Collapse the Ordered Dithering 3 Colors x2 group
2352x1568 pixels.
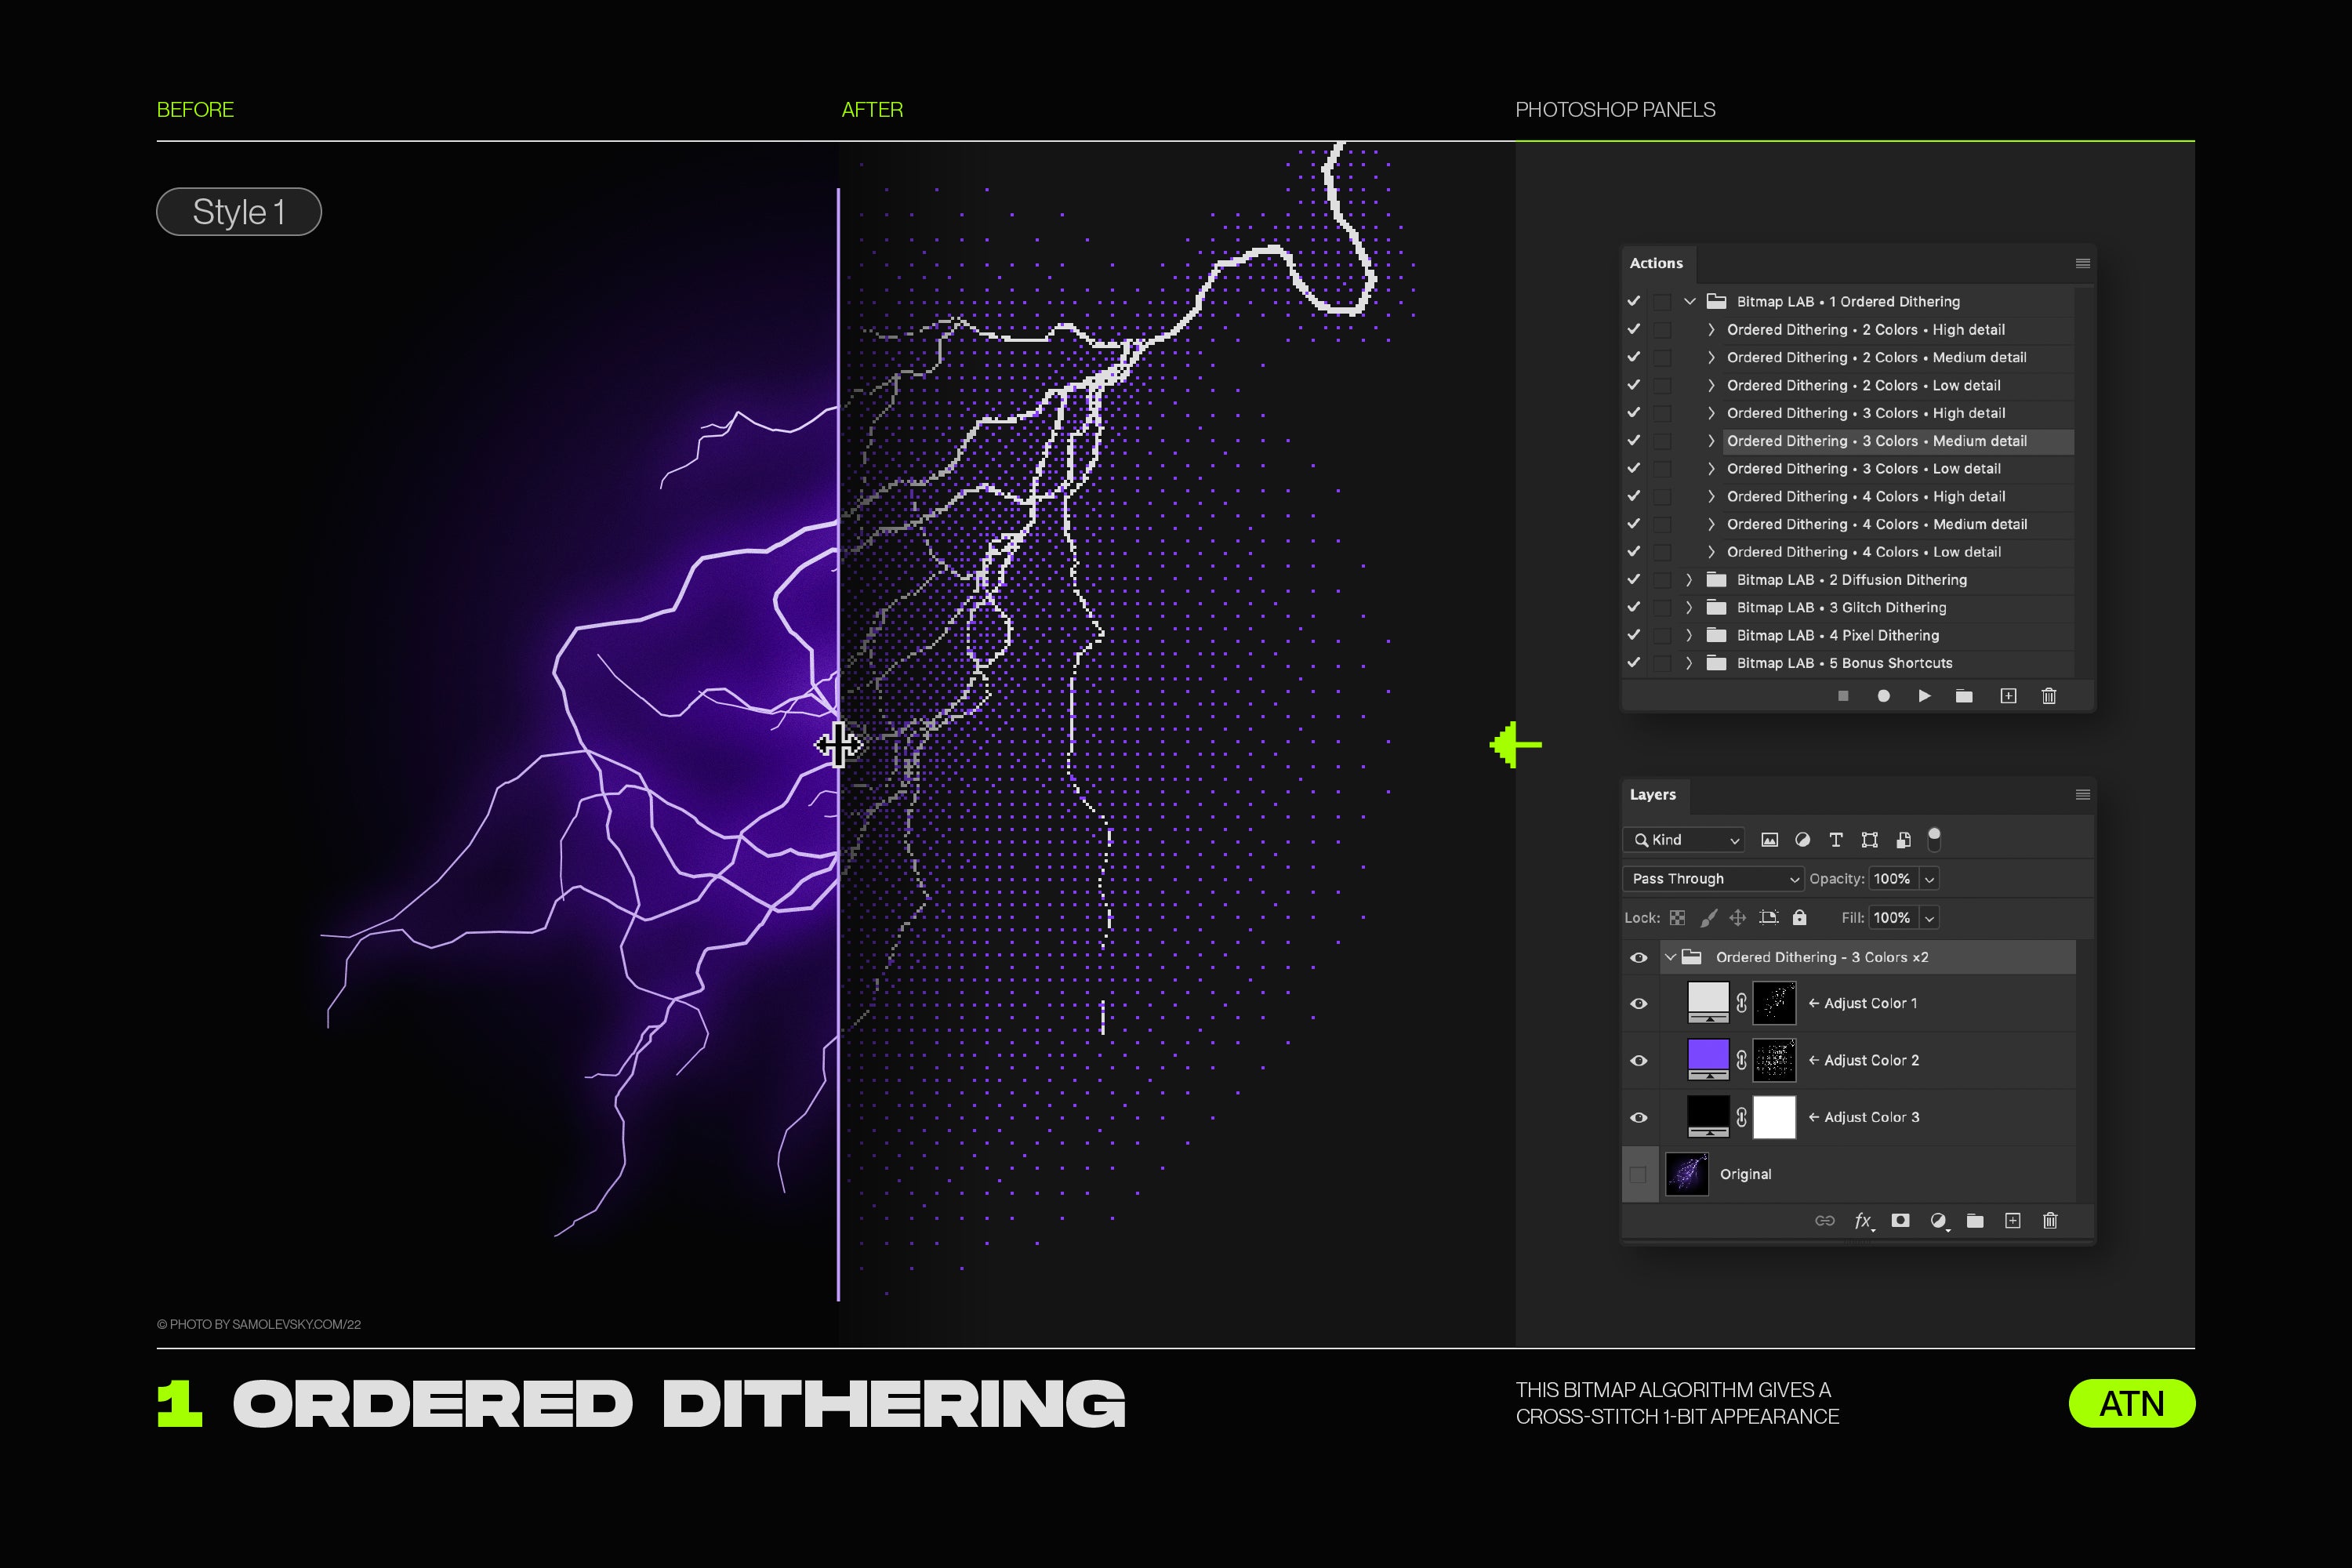(x=1670, y=957)
